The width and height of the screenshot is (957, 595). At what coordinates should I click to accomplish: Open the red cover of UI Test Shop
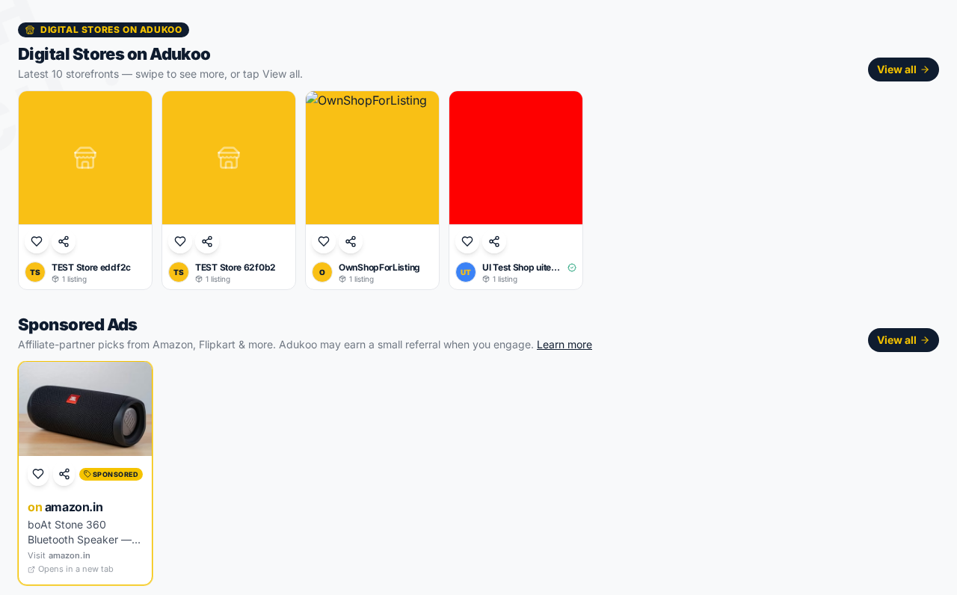(x=516, y=158)
